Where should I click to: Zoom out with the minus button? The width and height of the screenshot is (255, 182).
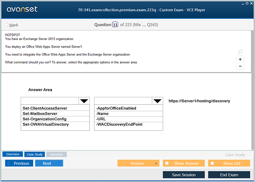tap(240, 66)
